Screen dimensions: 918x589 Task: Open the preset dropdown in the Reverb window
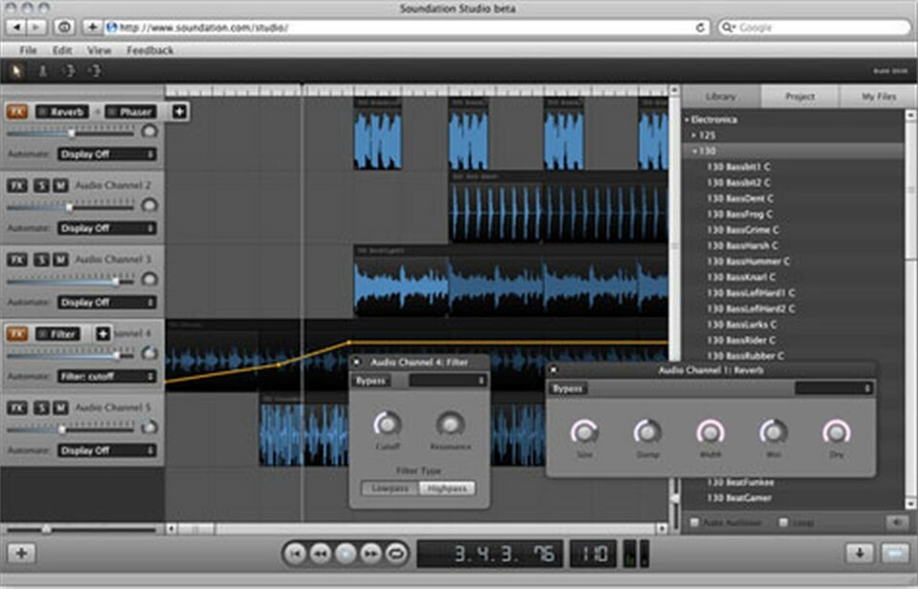tap(834, 389)
